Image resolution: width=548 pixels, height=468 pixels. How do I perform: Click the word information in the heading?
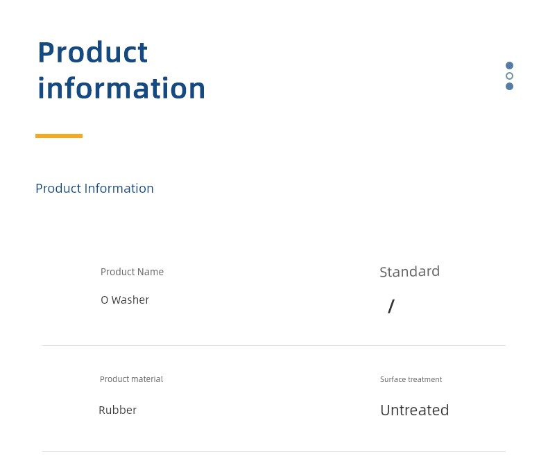pyautogui.click(x=121, y=88)
